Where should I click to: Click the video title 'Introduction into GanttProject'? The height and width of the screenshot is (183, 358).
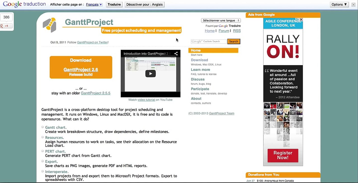[147, 54]
